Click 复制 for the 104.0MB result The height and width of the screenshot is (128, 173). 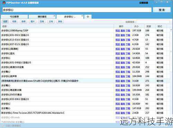coord(123,76)
